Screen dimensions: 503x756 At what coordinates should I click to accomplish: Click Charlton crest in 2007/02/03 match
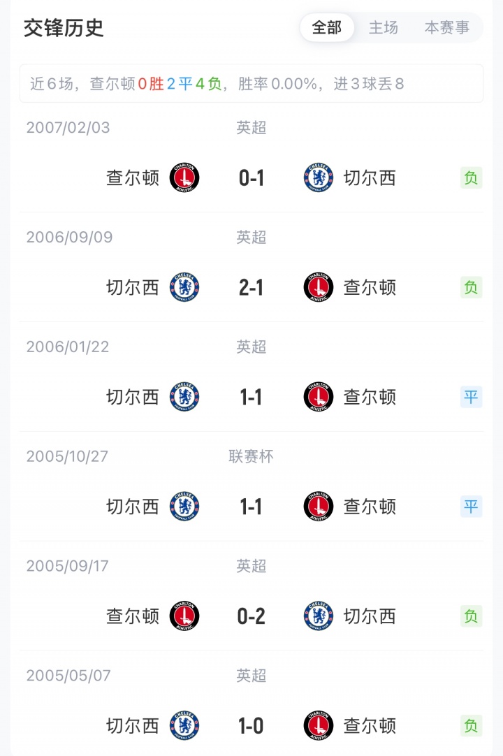184,178
